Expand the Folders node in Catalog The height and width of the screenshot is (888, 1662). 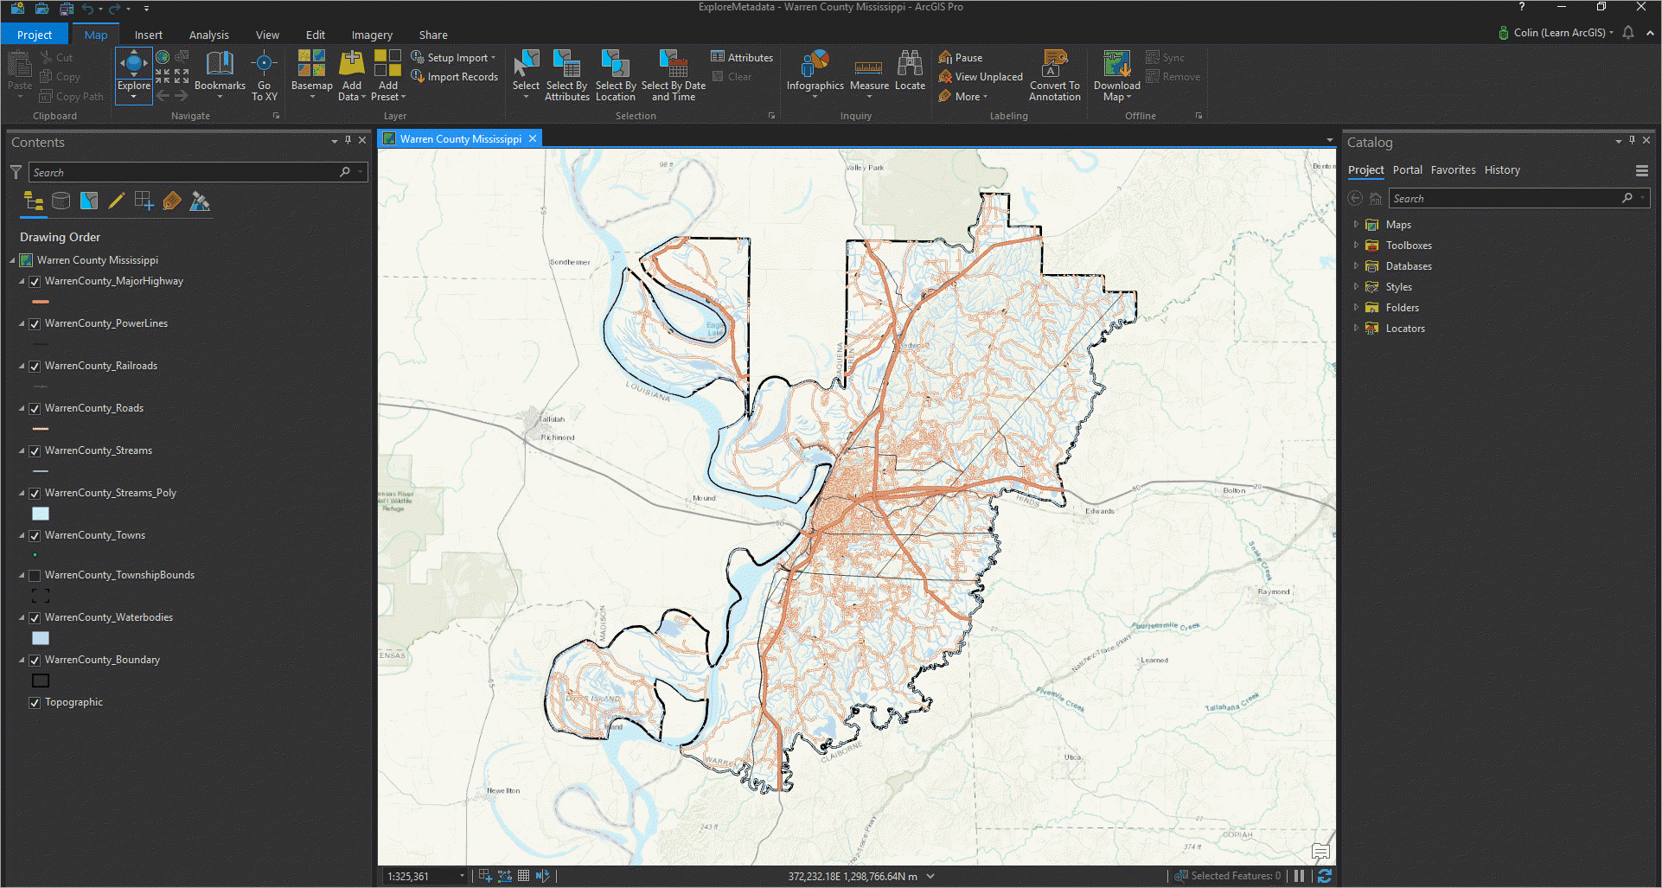[x=1356, y=307]
